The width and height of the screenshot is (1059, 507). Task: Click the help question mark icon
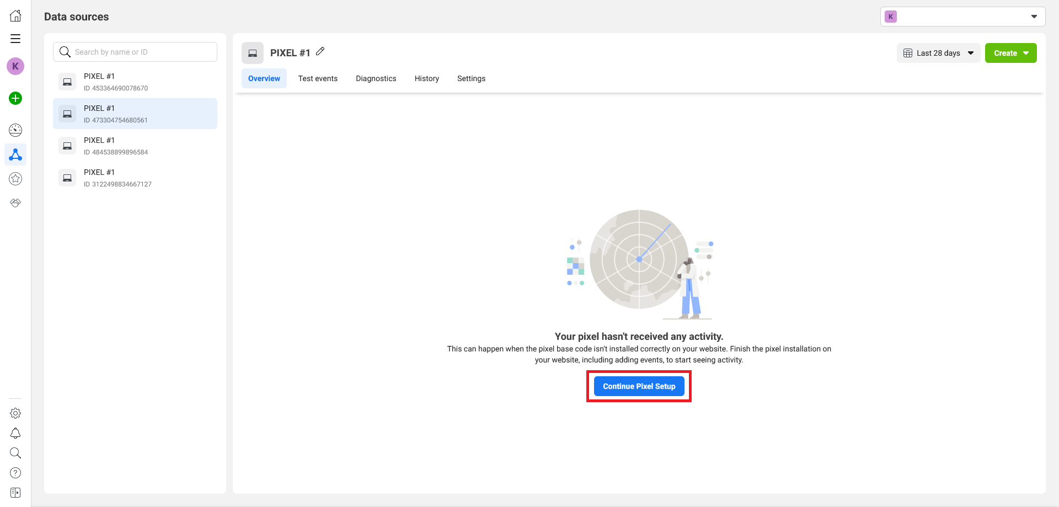15,473
